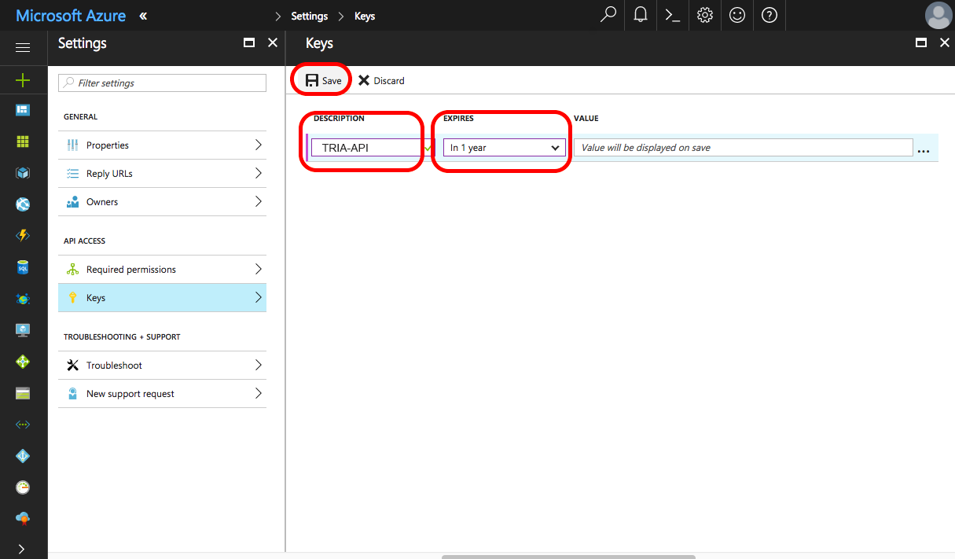This screenshot has width=955, height=559.
Task: Open Owners settings item
Action: [162, 202]
